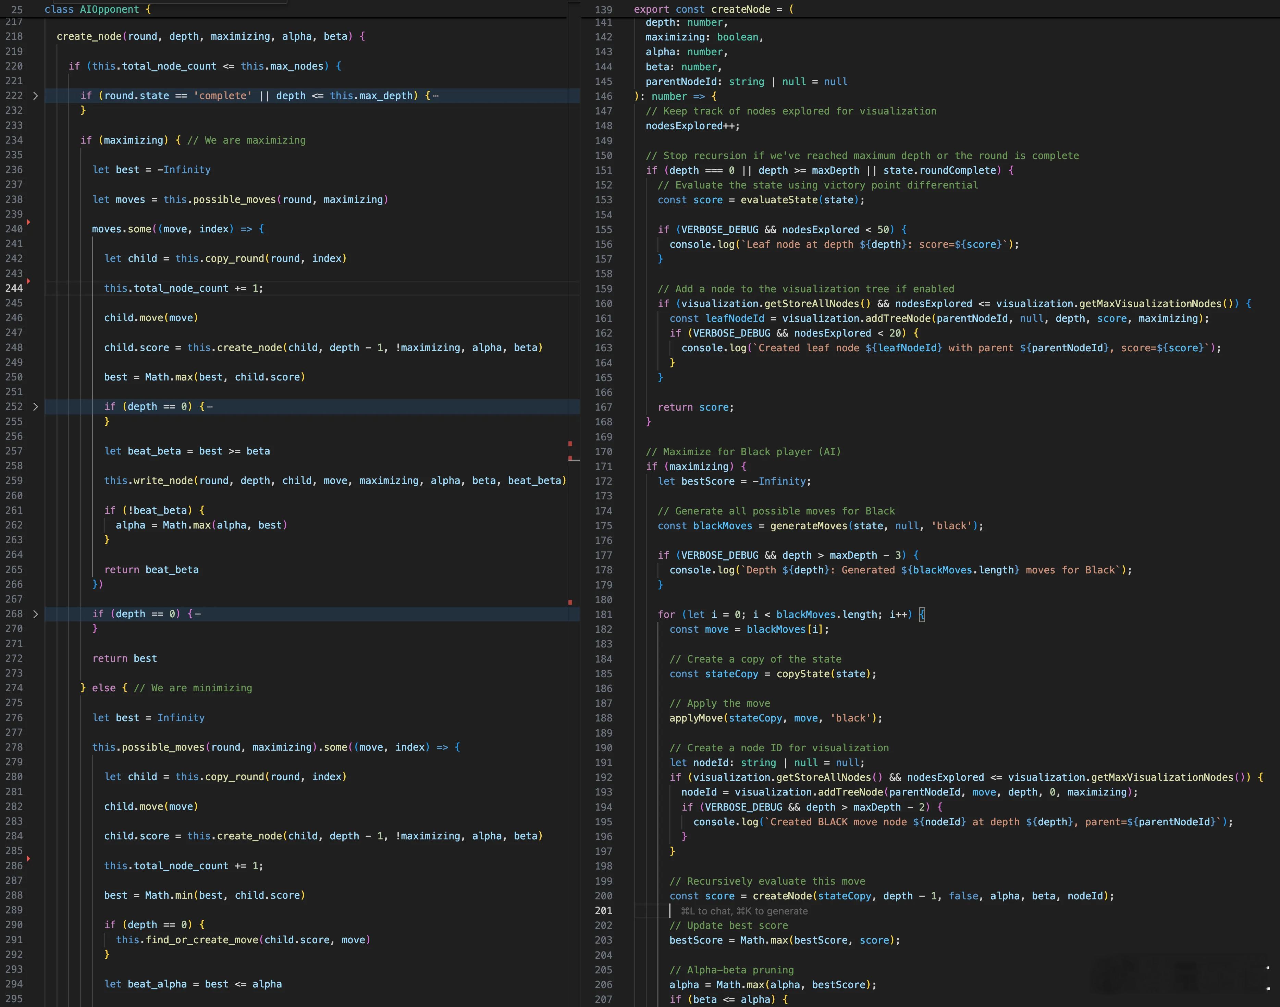The image size is (1280, 1007).
Task: Select line number 201 in right editor
Action: [x=603, y=911]
